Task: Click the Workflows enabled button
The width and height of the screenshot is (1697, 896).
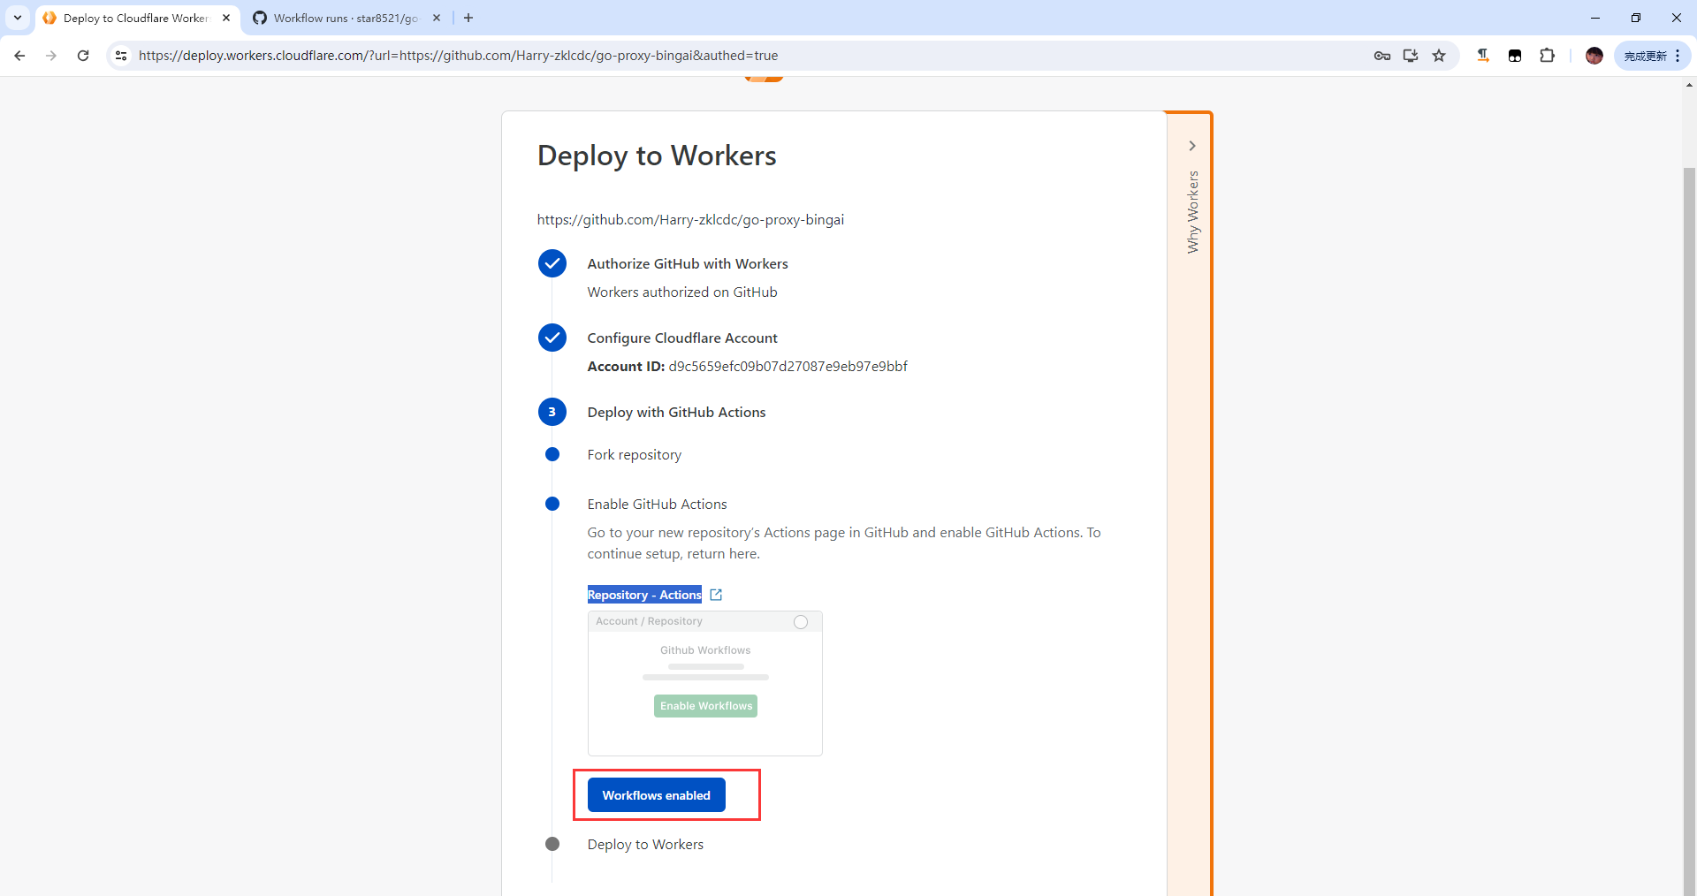Action: coord(656,795)
